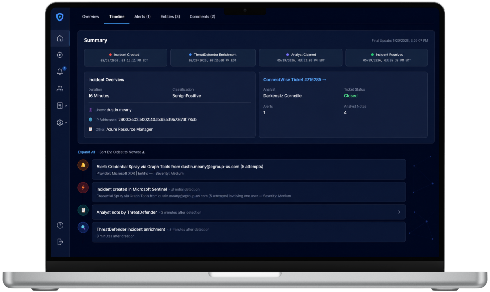This screenshot has height=292, width=490.
Task: Open the ThreatDefender incident enrichment entry
Action: point(249,232)
